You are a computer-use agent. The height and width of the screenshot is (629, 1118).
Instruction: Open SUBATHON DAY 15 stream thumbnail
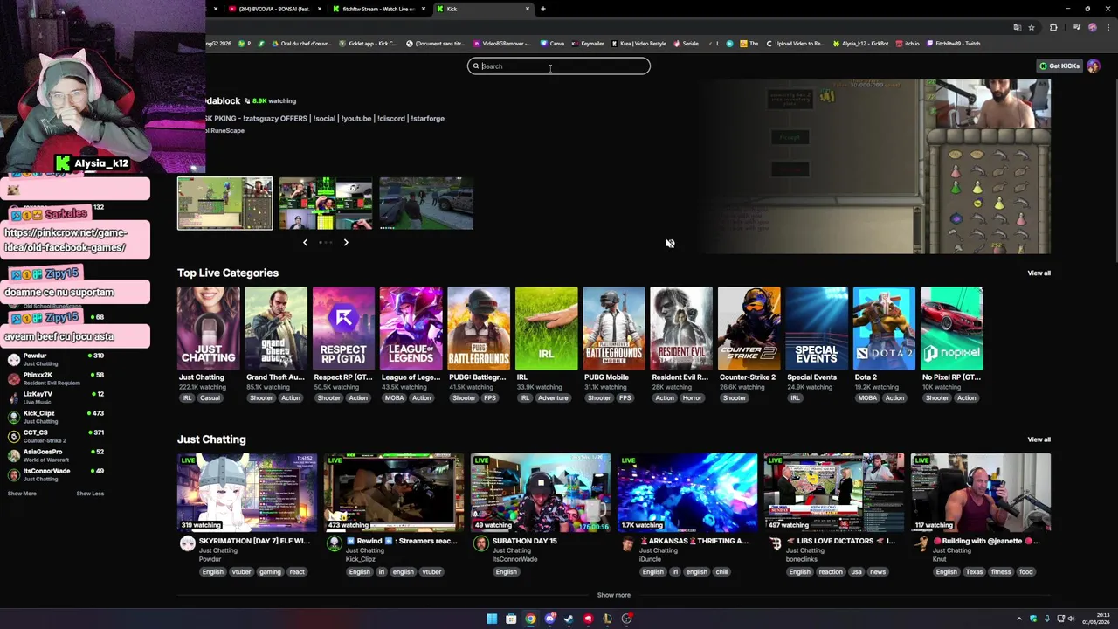541,493
